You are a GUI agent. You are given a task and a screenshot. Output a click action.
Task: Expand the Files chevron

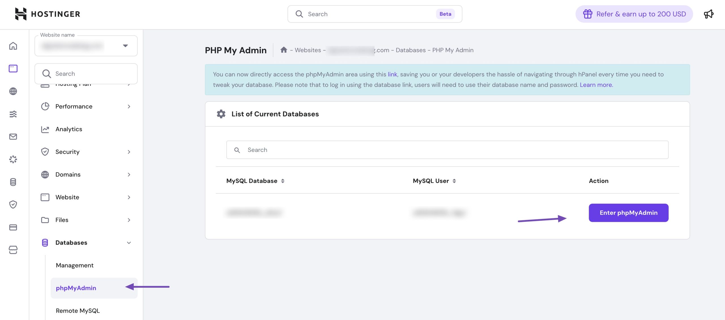[129, 220]
